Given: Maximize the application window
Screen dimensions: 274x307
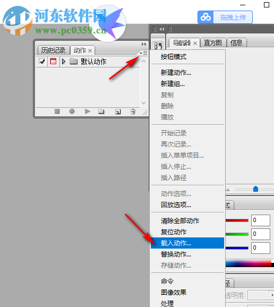Looking at the screenshot, I should click(267, 5).
